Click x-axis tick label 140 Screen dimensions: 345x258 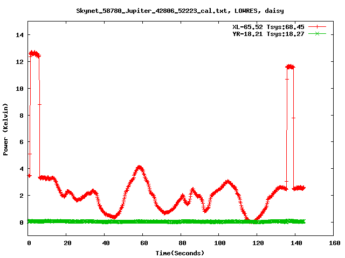296,243
